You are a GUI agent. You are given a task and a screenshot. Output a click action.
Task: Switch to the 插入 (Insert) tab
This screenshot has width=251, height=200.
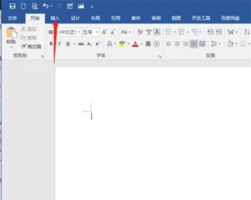coord(55,18)
